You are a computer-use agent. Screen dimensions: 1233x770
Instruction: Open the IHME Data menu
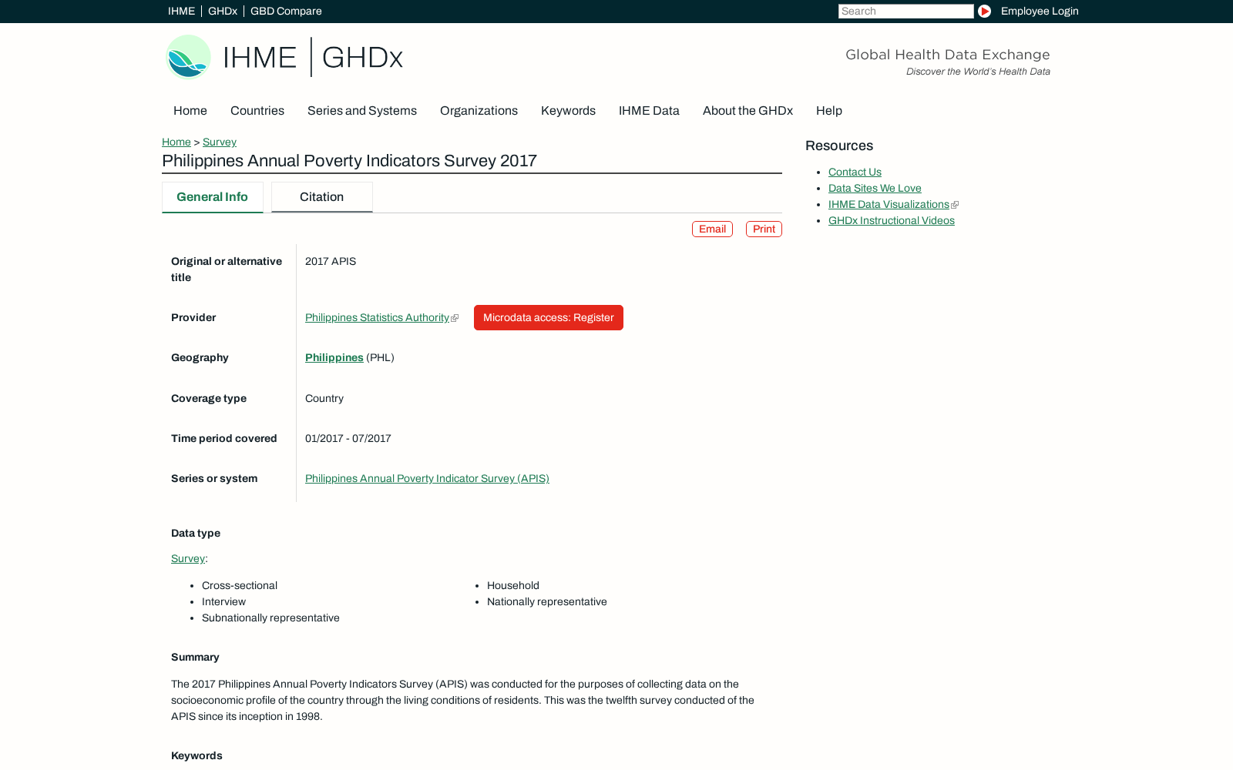[649, 111]
